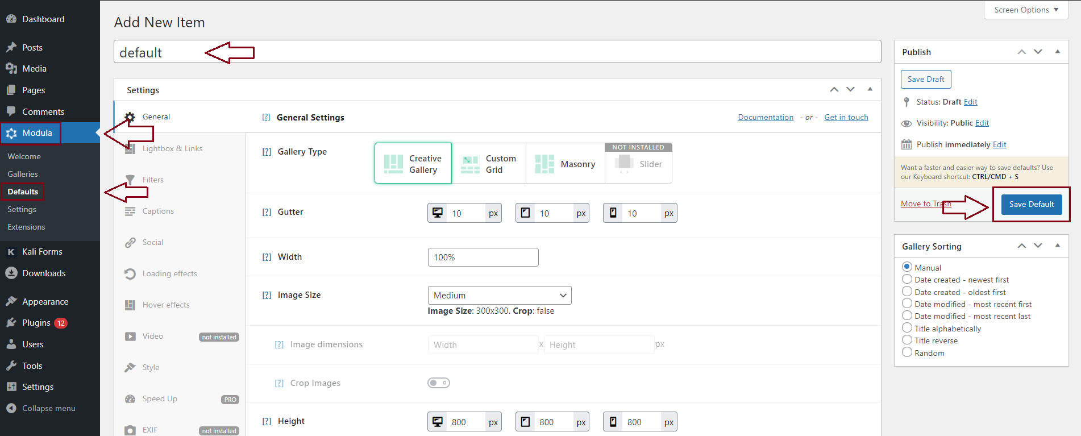Open the Documentation link

(765, 118)
